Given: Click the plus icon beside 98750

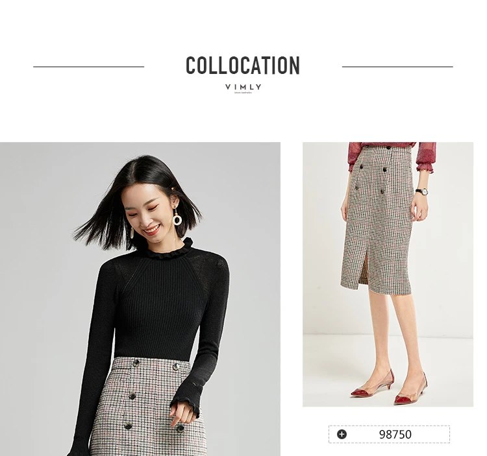Looking at the screenshot, I should tap(342, 434).
